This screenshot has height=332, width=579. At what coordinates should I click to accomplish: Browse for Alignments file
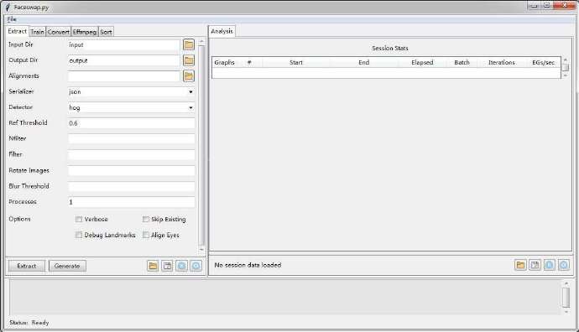tap(189, 76)
